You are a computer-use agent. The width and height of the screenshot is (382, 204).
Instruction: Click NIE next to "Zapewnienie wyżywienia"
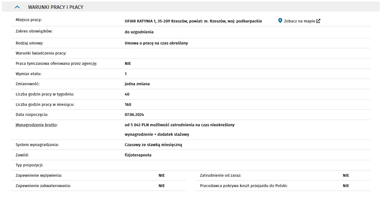pos(162,176)
